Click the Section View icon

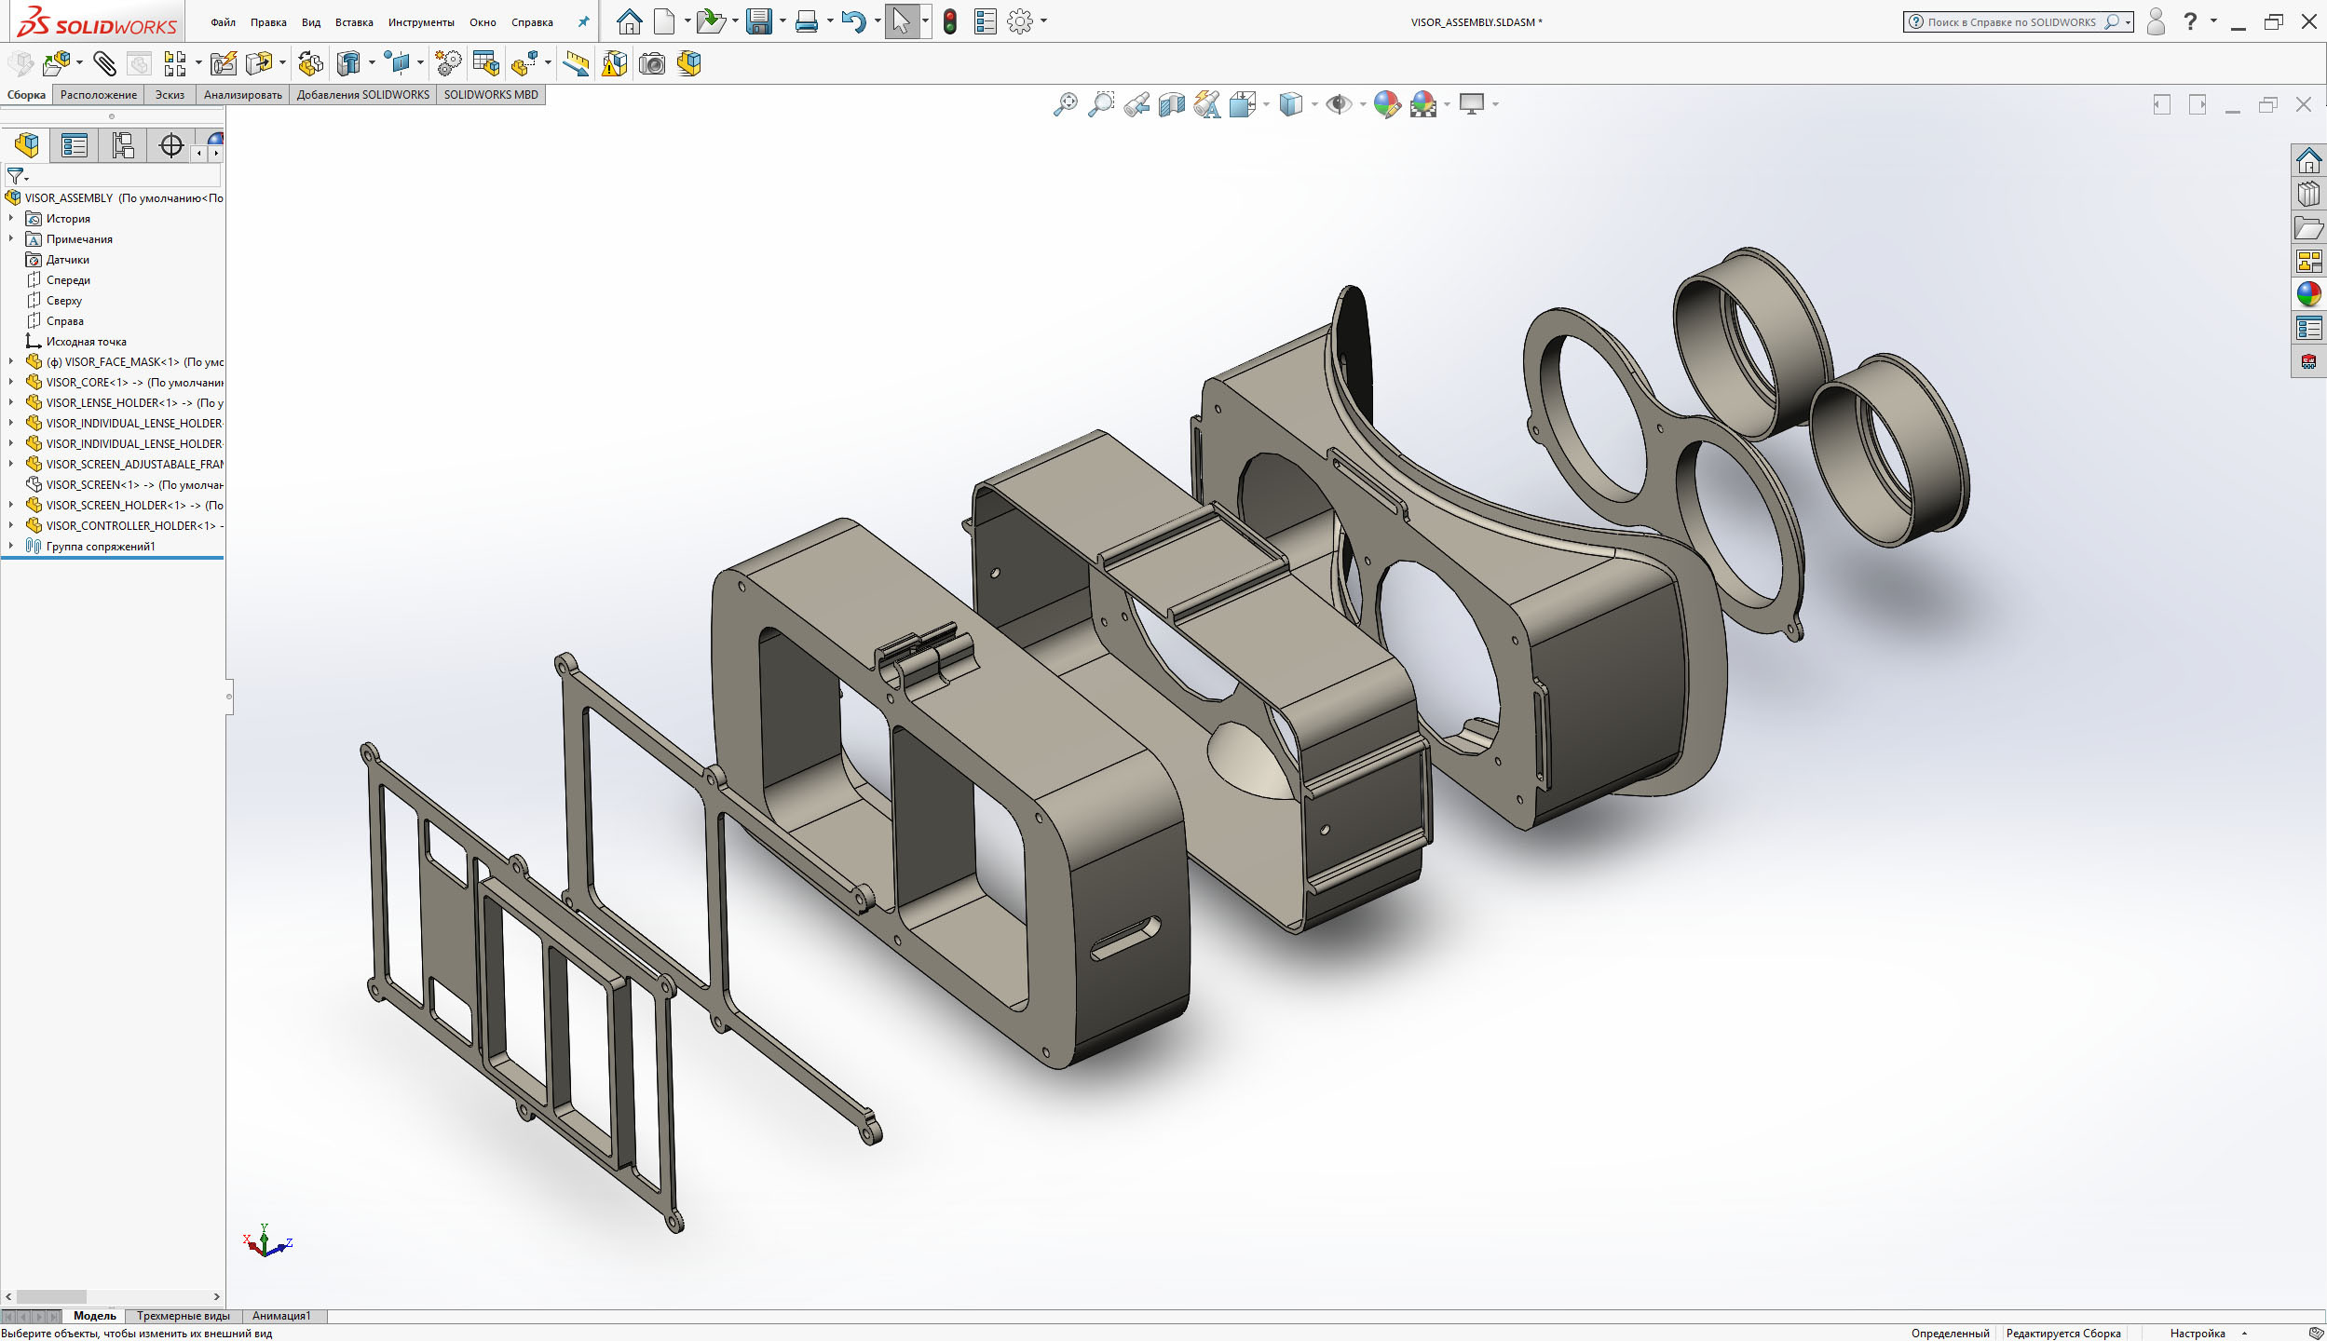pos(1171,104)
